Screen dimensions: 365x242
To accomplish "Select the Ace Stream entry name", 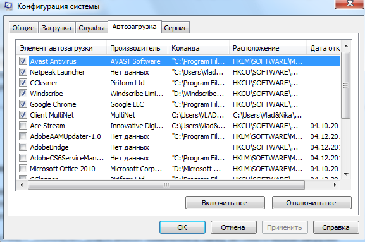I will (x=47, y=126).
